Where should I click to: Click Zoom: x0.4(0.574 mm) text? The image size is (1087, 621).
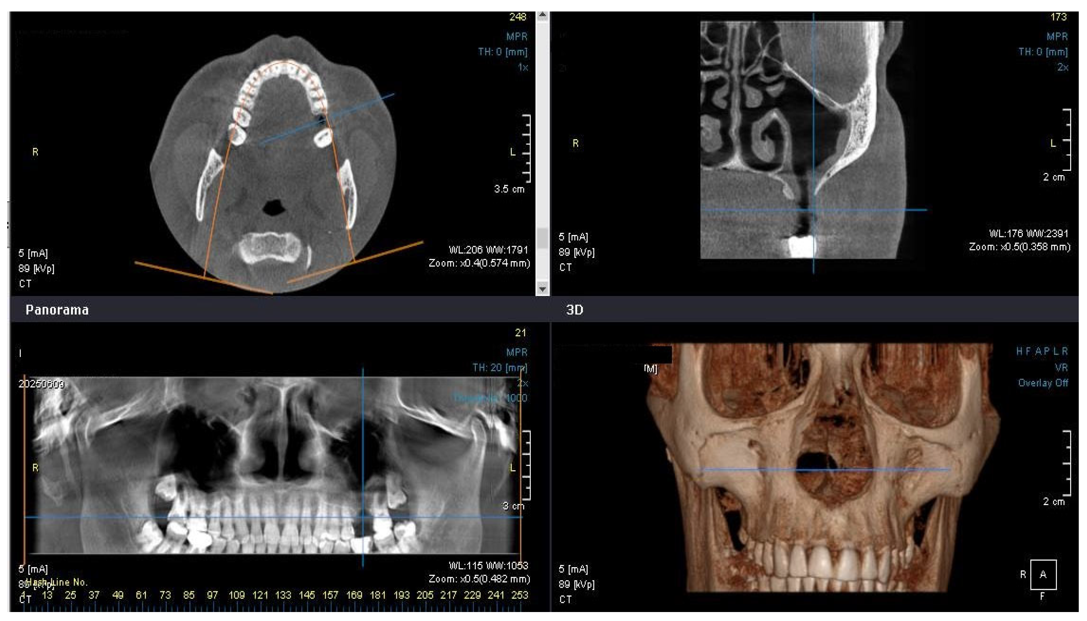tap(479, 263)
